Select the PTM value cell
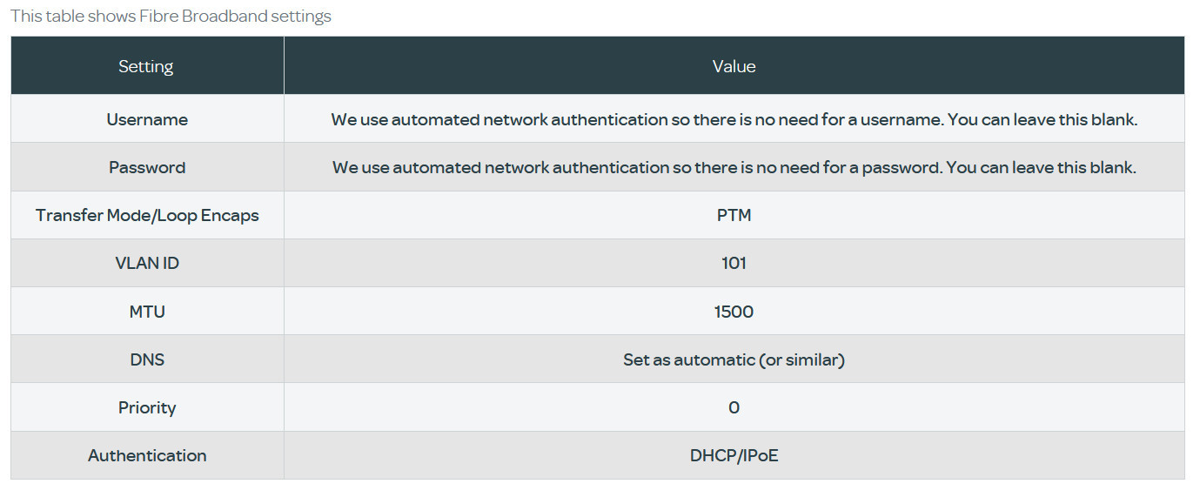This screenshot has height=497, width=1200. 734,215
